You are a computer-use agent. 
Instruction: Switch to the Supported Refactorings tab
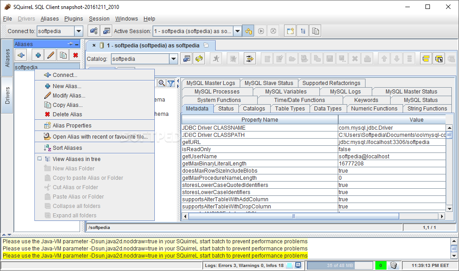[331, 83]
